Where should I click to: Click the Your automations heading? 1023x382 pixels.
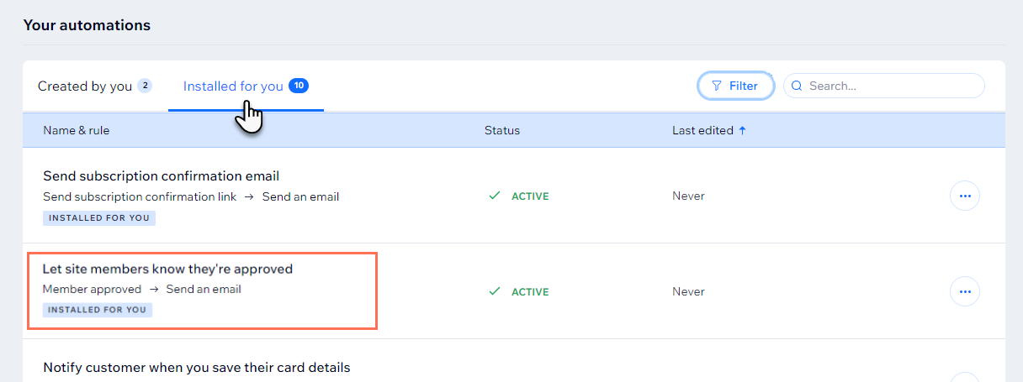coord(87,25)
